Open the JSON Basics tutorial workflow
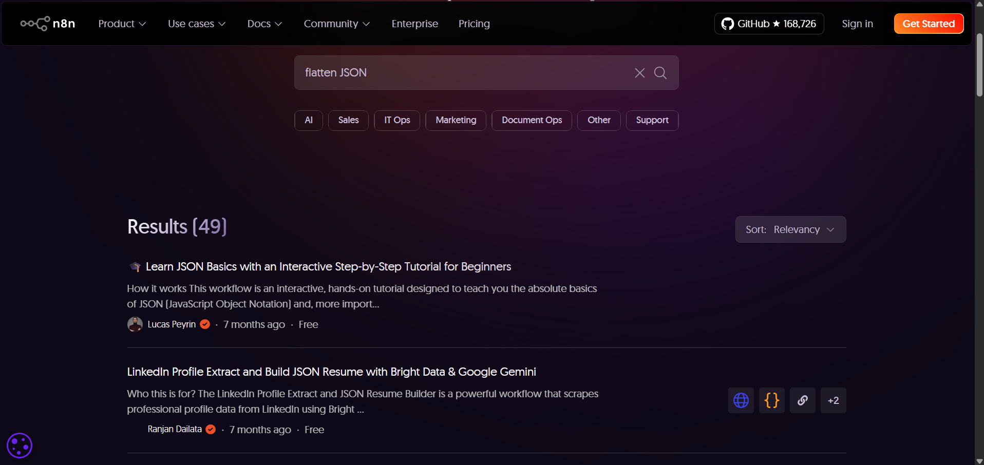 tap(328, 266)
